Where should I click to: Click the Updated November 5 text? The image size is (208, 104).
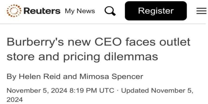(x=157, y=90)
